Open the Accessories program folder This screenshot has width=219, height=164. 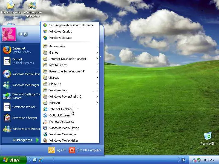pyautogui.click(x=70, y=46)
